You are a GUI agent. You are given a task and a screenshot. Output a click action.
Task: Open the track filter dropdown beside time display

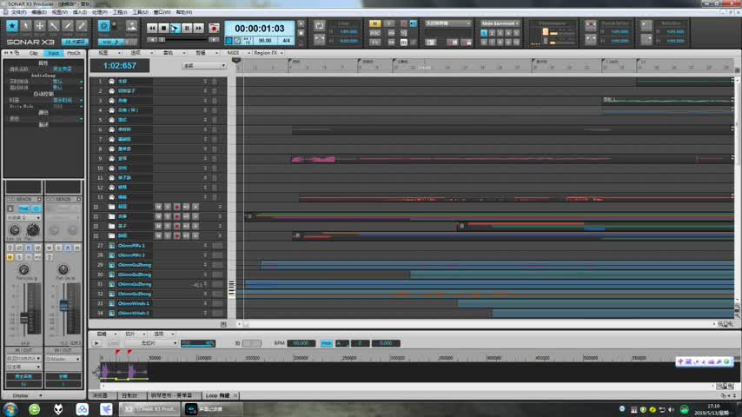coord(199,66)
